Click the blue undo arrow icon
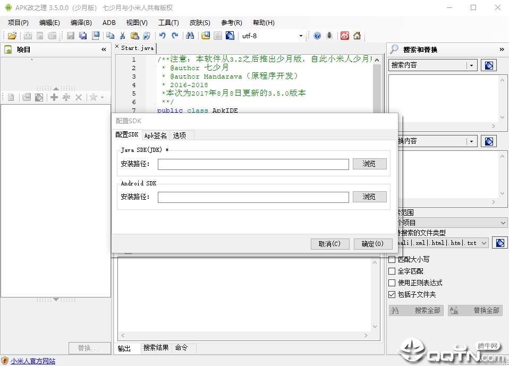 coord(162,36)
